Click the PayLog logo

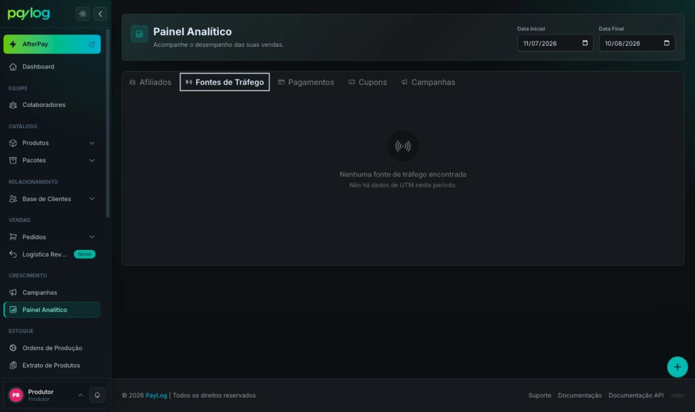[29, 14]
